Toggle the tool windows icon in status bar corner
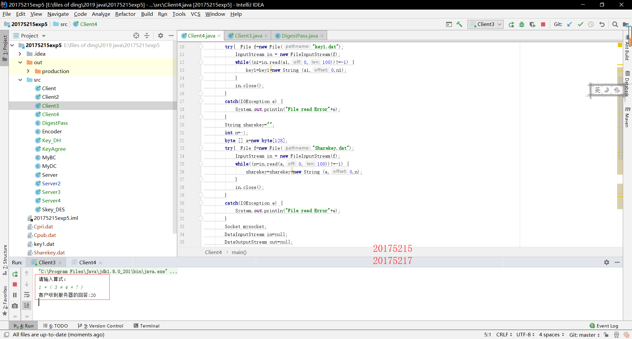The height and width of the screenshot is (339, 632). click(x=6, y=335)
